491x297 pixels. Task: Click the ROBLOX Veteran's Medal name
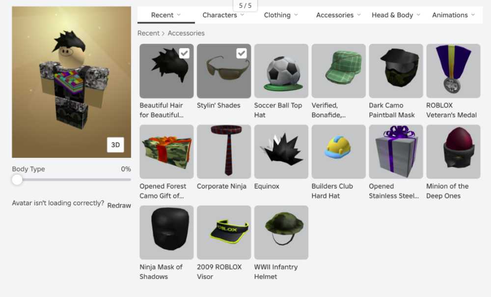[452, 110]
